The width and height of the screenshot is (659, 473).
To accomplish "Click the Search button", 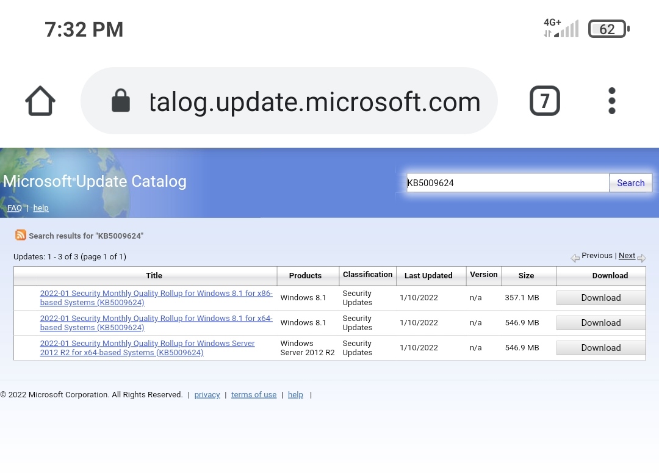I will pyautogui.click(x=630, y=183).
